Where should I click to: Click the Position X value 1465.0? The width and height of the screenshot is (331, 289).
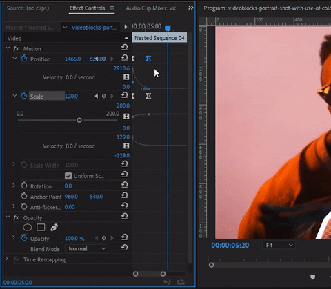[x=72, y=59]
